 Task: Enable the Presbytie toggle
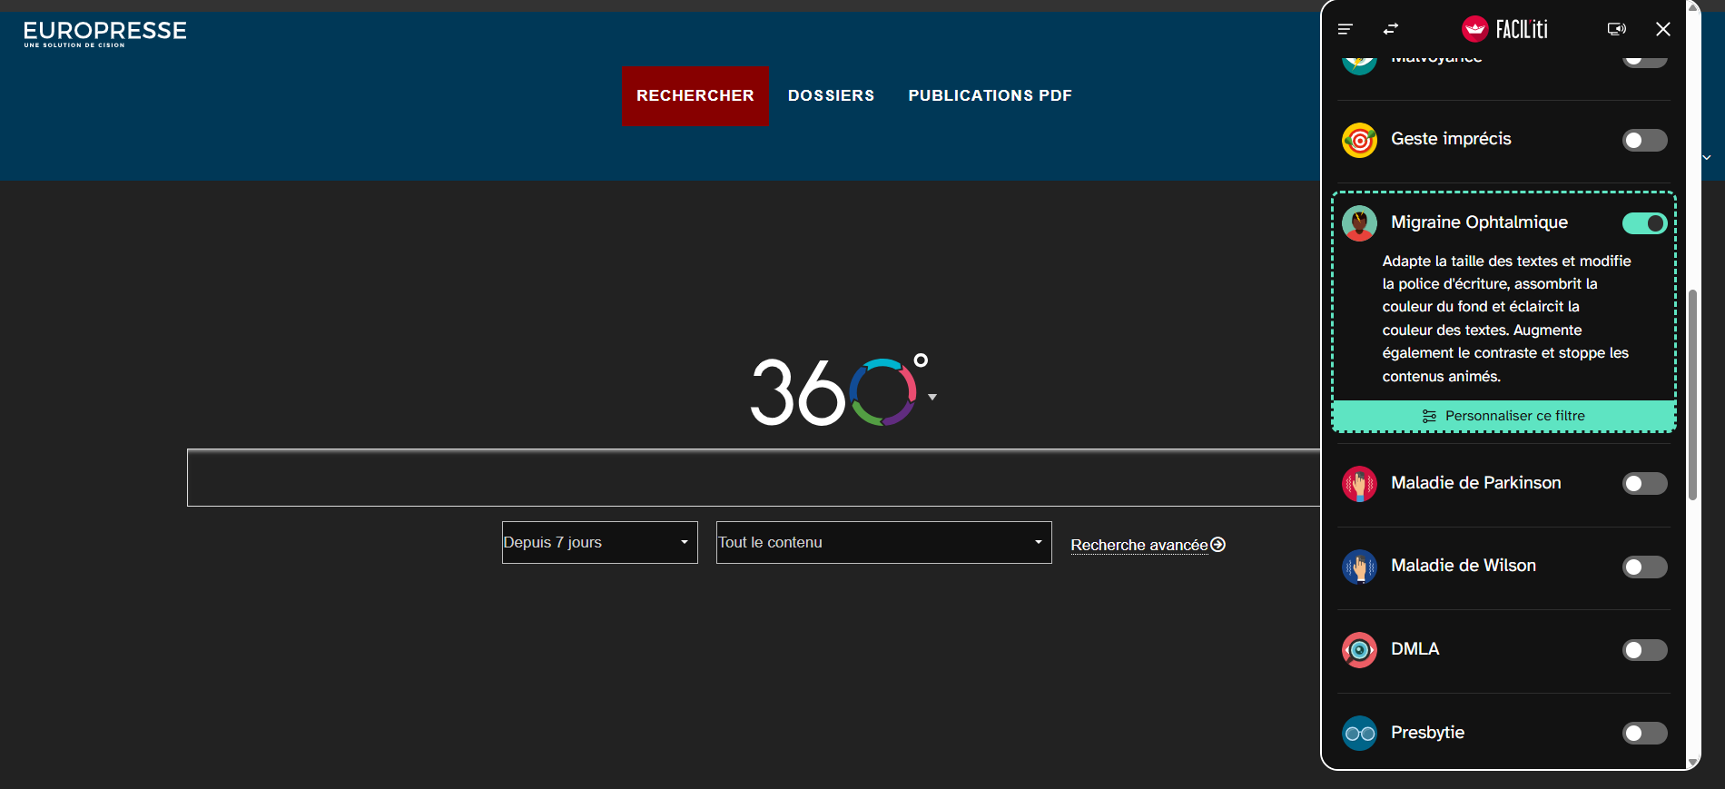(1644, 734)
